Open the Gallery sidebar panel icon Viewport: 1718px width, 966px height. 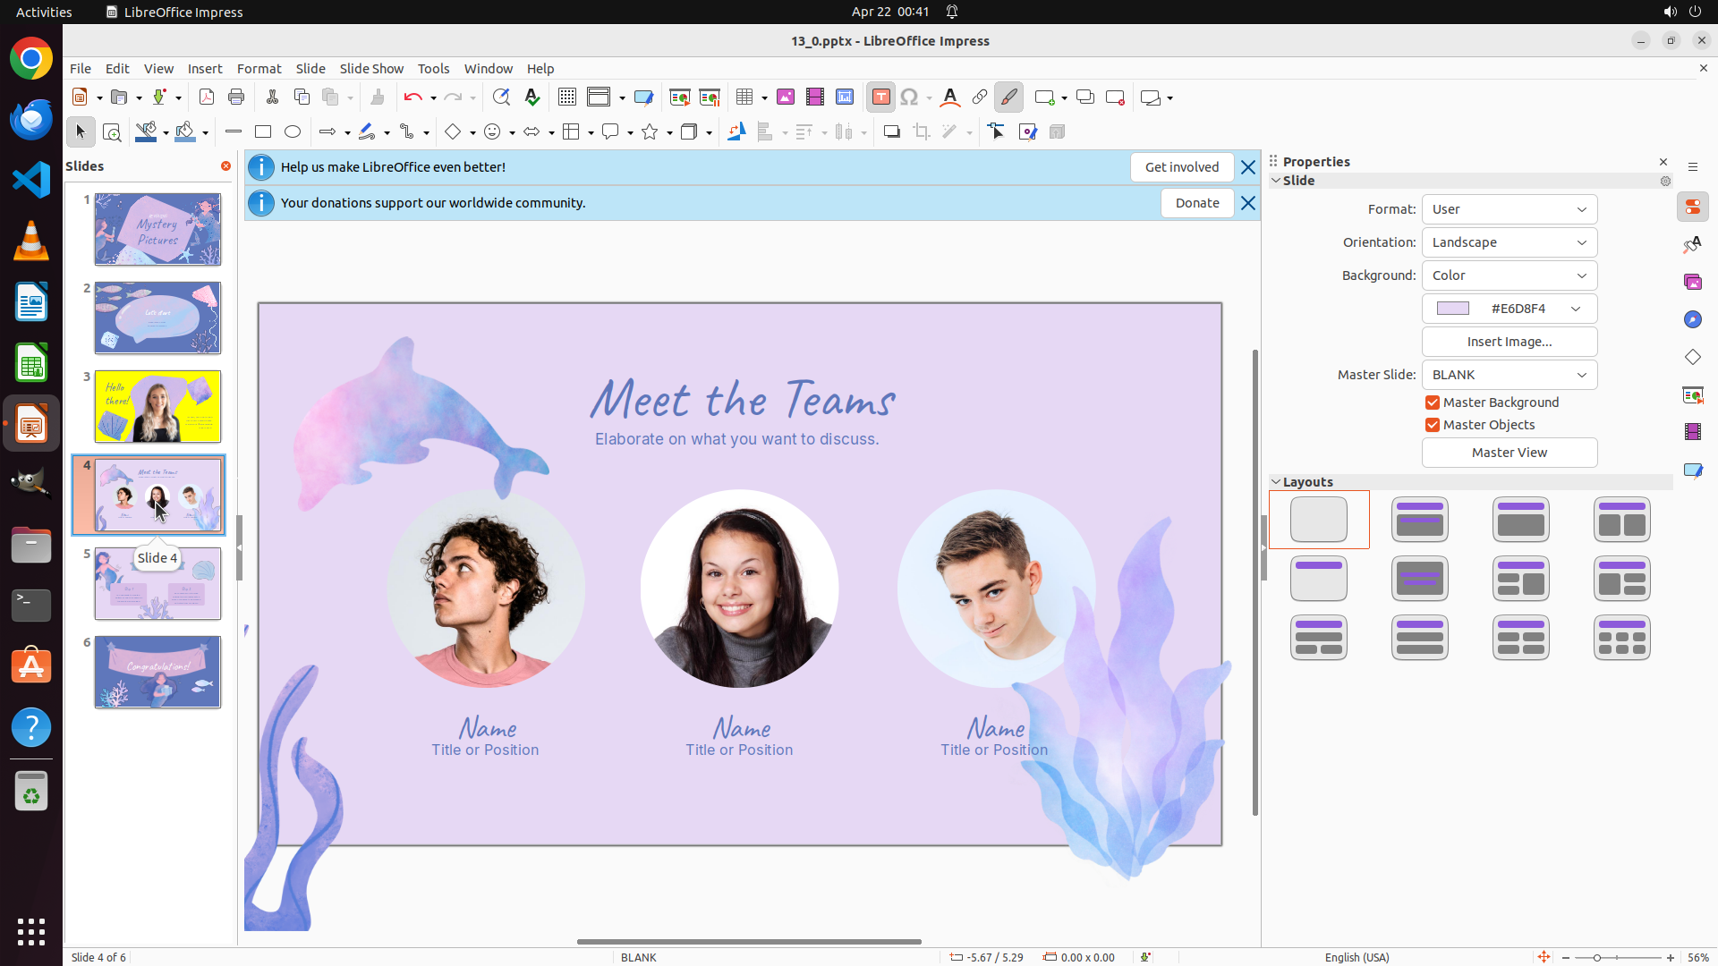(x=1692, y=282)
